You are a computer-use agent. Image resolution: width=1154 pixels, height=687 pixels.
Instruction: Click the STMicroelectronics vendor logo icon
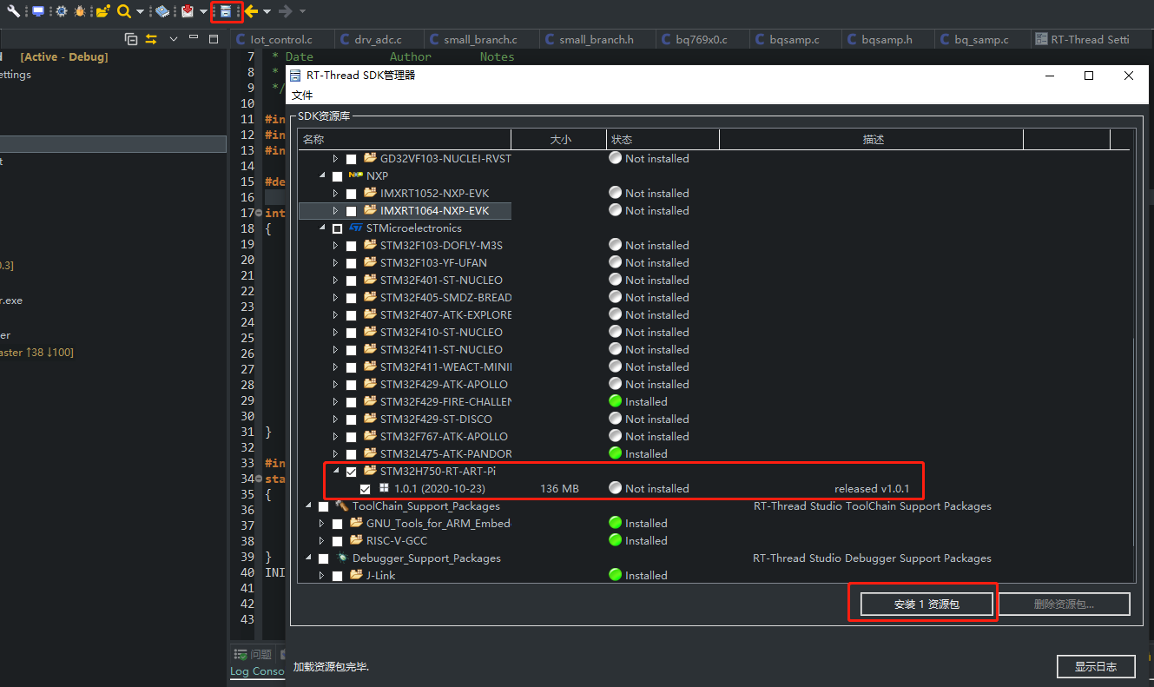(x=355, y=228)
